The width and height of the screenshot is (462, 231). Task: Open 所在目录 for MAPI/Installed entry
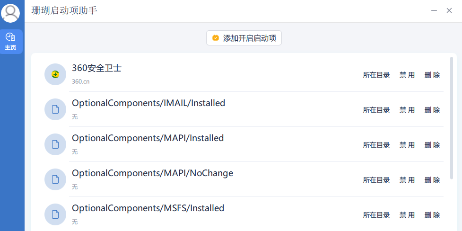[x=376, y=145]
